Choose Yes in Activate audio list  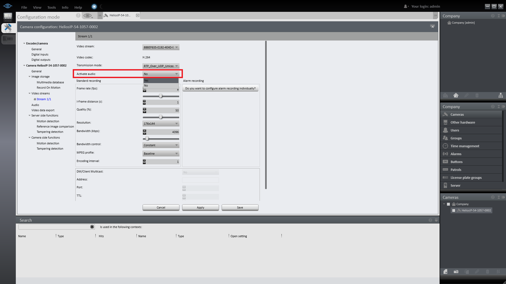coord(160,81)
